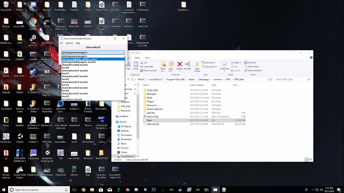This screenshot has height=193, width=344.
Task: Open the Windows Start button
Action: pos(4,190)
